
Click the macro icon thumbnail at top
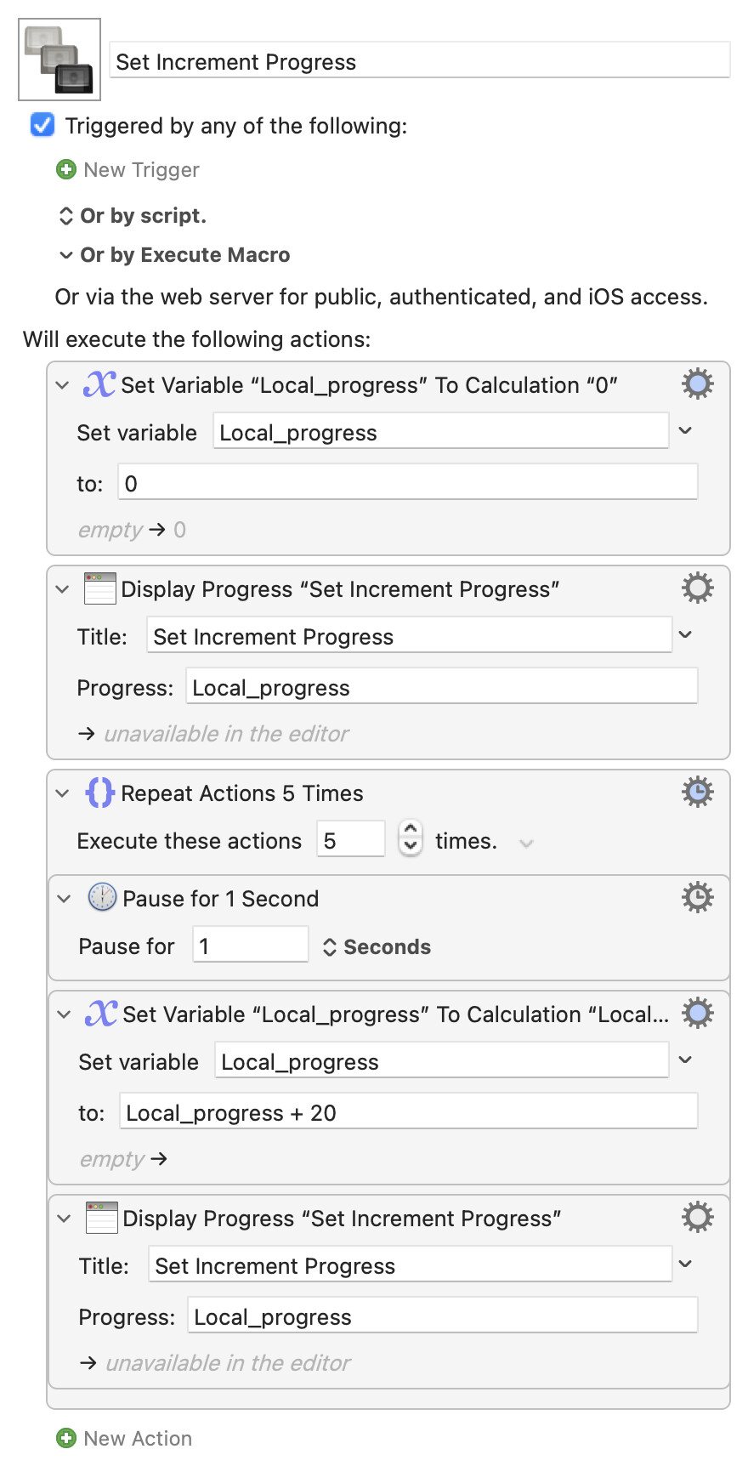tap(59, 60)
